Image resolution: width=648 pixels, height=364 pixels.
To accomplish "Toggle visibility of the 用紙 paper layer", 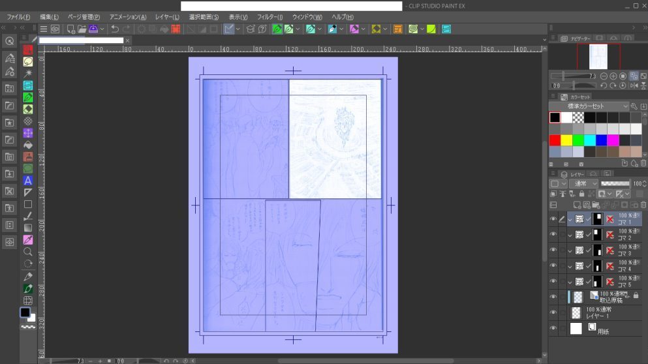I will (x=553, y=328).
